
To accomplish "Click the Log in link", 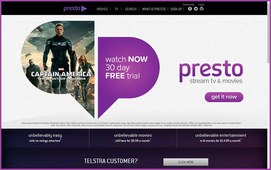I will (x=201, y=5).
